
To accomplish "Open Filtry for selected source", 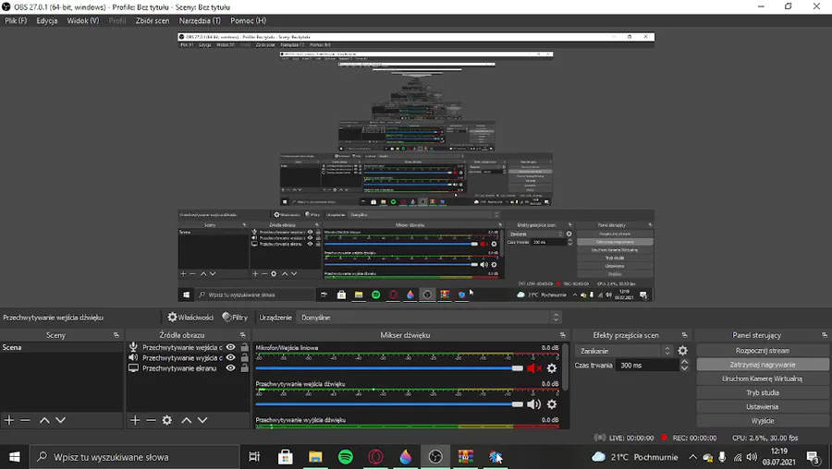I will (235, 318).
